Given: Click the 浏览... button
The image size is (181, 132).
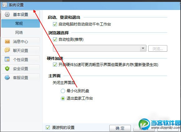Looking at the screenshot, I should (158, 48).
